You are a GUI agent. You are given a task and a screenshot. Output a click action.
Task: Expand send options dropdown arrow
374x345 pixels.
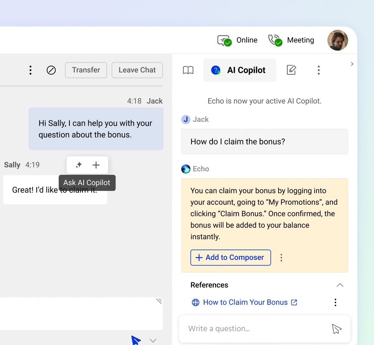click(x=153, y=340)
